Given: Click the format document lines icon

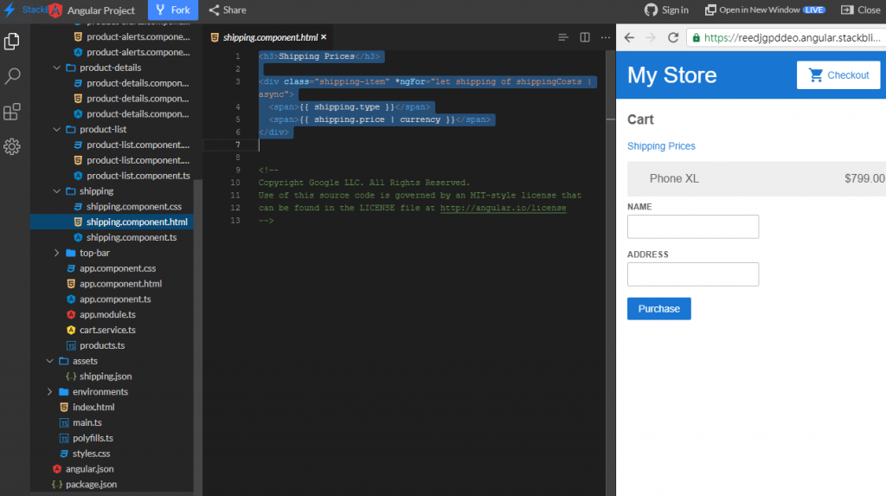Looking at the screenshot, I should tap(562, 37).
